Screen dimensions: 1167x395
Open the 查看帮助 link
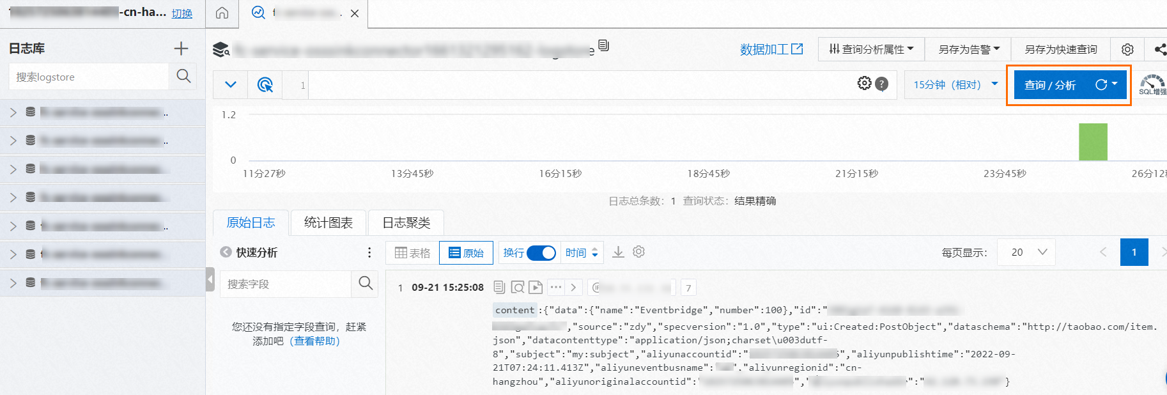[x=315, y=341]
